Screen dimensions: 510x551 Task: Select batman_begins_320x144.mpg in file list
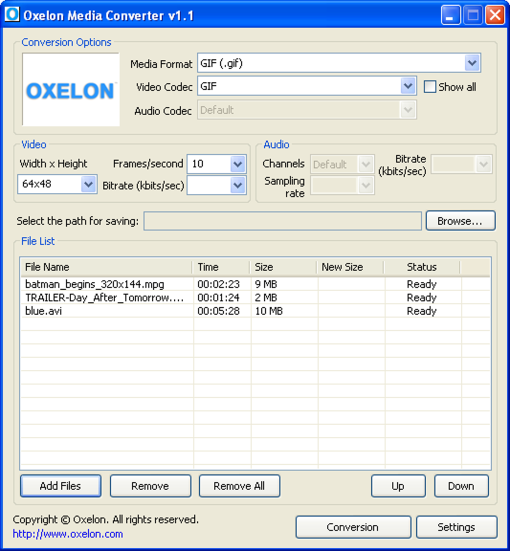94,284
